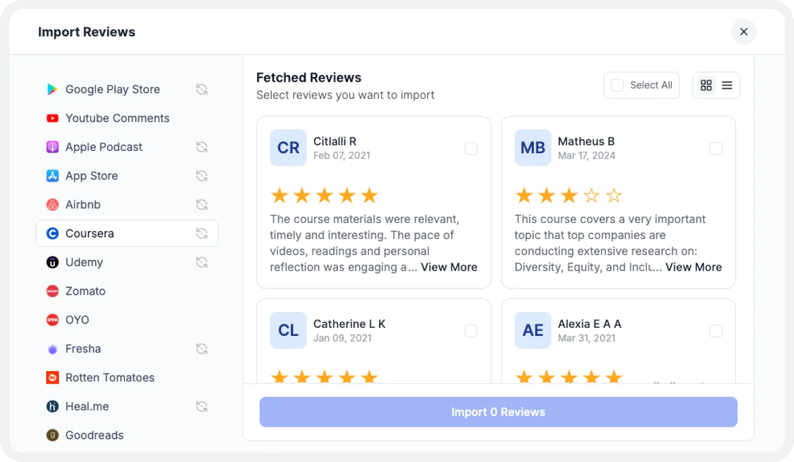The width and height of the screenshot is (794, 462).
Task: Click the refresh icon beside Udemy
Action: pos(201,262)
